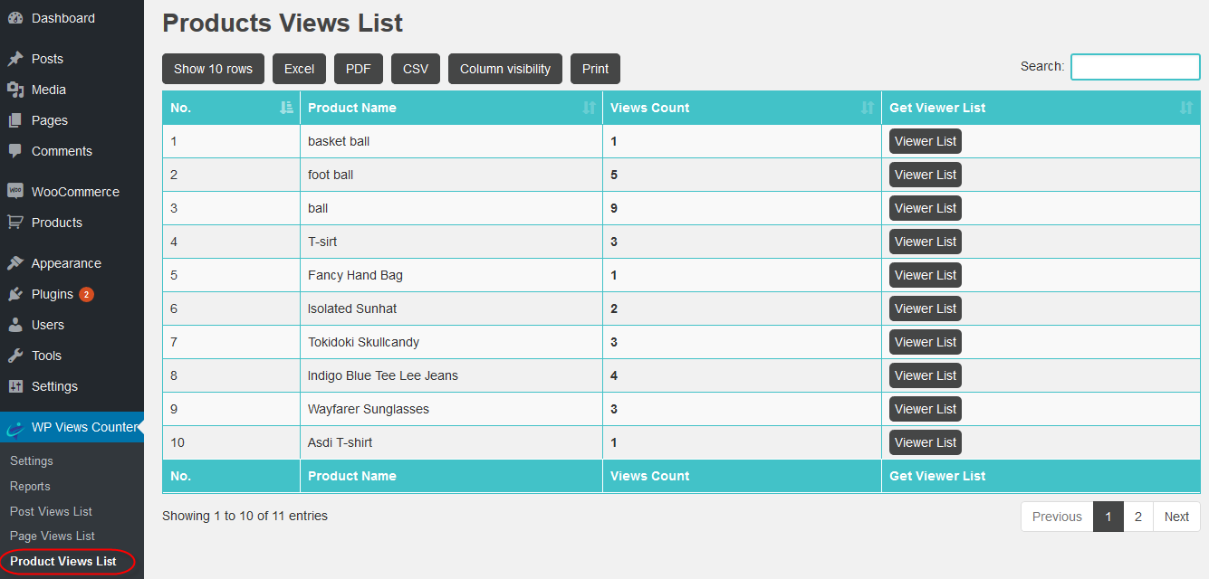
Task: Click the Posts pushpin icon
Action: pos(15,59)
